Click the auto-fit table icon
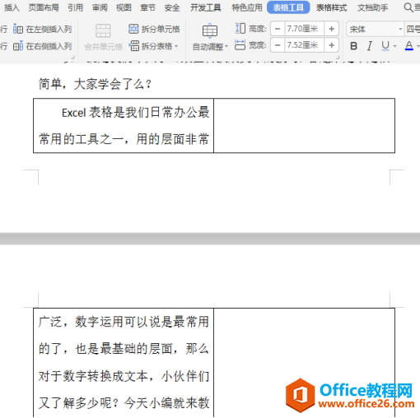The height and width of the screenshot is (418, 420). tap(210, 31)
